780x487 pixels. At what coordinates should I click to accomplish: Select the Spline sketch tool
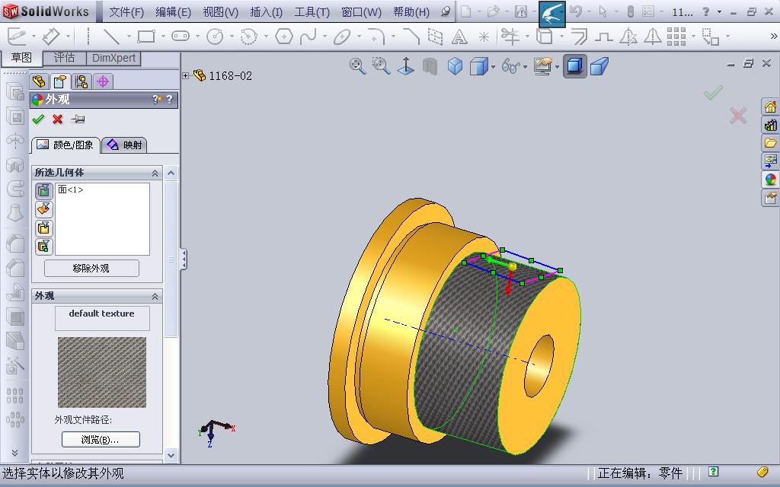tap(308, 37)
